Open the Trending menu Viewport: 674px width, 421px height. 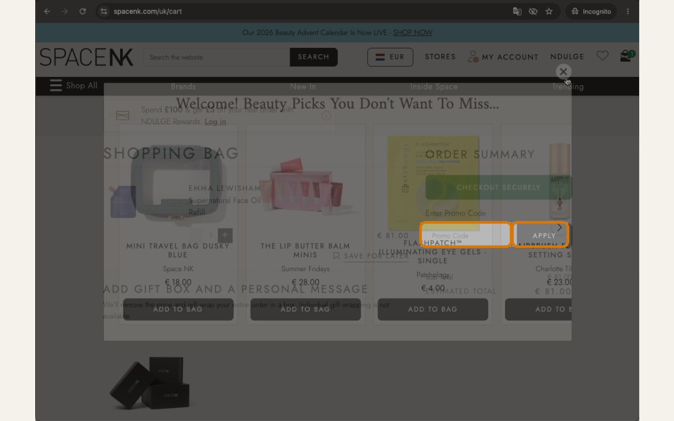[568, 86]
